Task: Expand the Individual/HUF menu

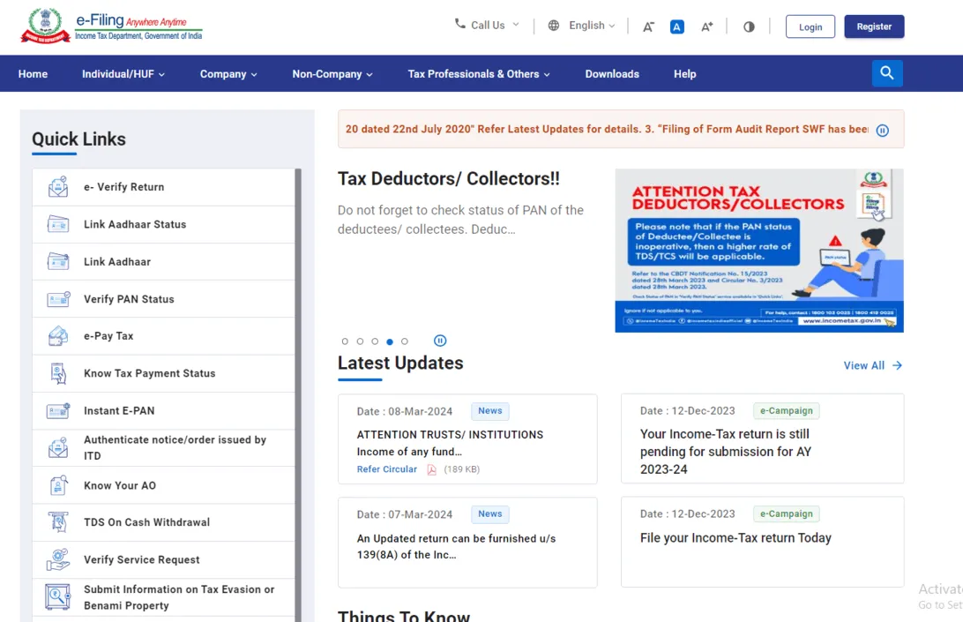Action: pos(123,74)
